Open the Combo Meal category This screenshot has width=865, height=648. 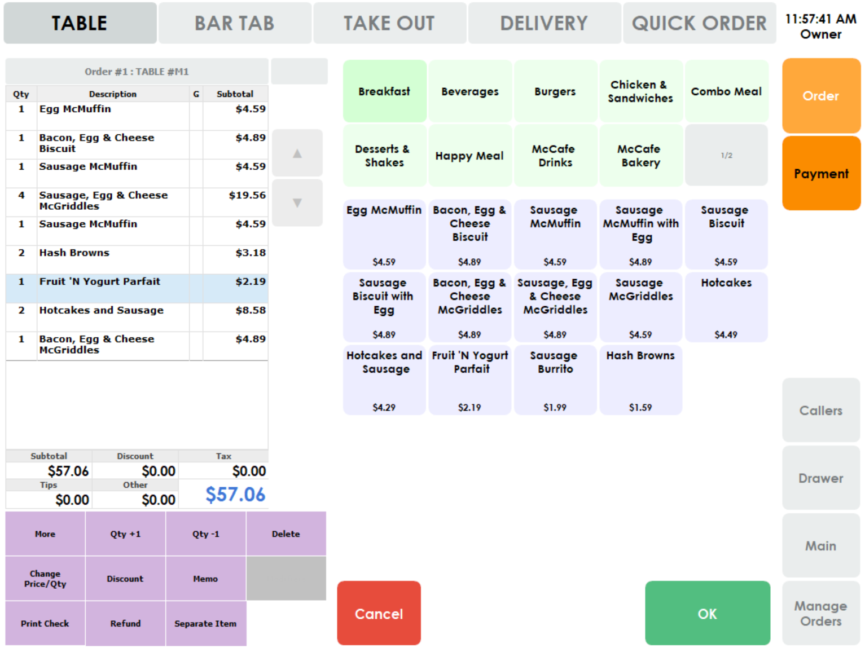(726, 91)
